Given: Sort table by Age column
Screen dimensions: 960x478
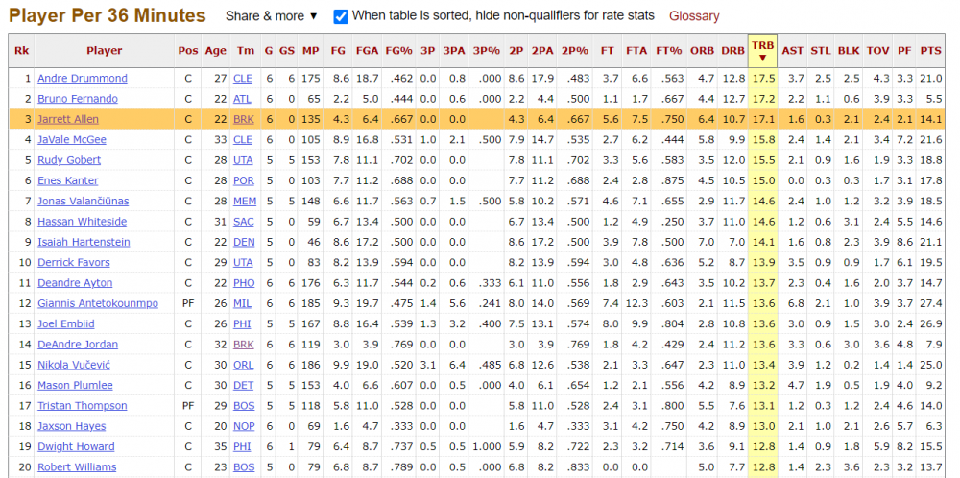Looking at the screenshot, I should click(216, 50).
